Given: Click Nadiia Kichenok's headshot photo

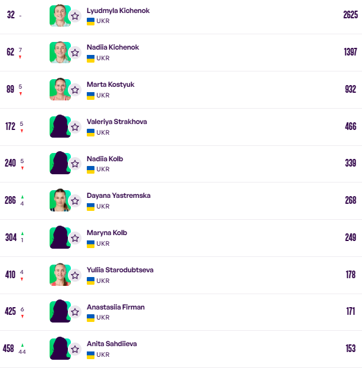Looking at the screenshot, I should pyautogui.click(x=60, y=53).
